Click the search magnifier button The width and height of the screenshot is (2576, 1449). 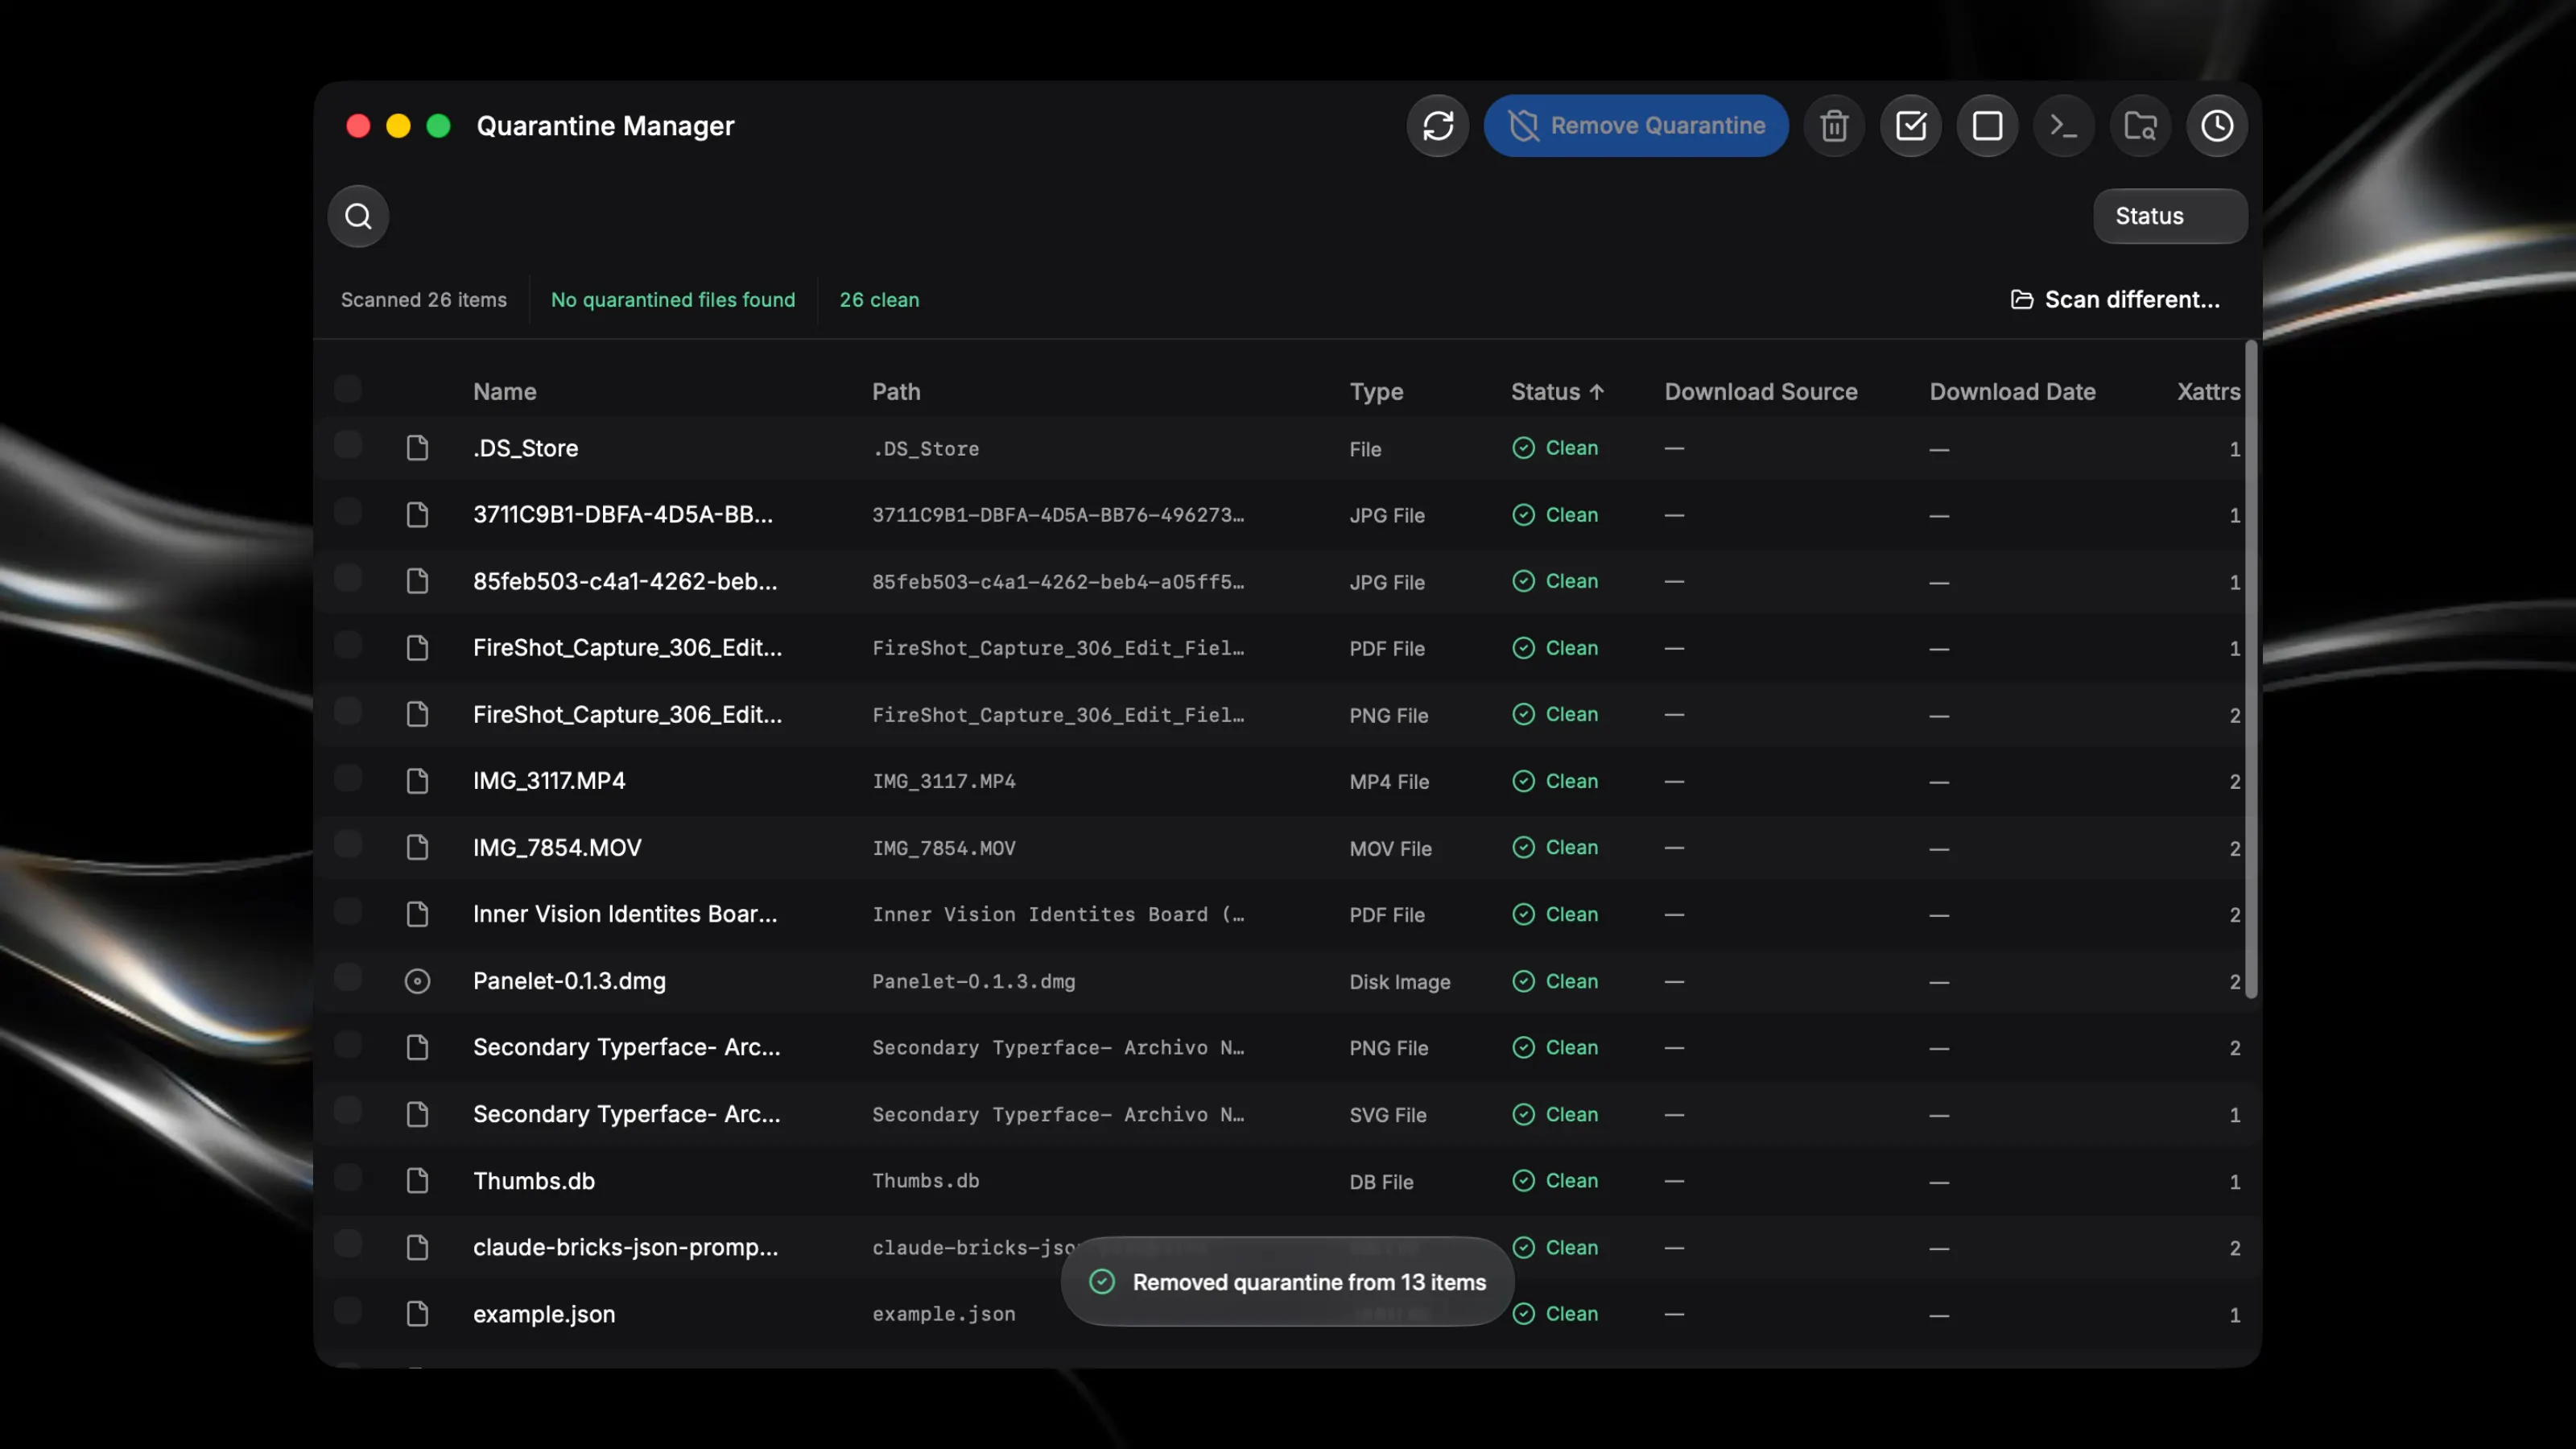tap(358, 216)
